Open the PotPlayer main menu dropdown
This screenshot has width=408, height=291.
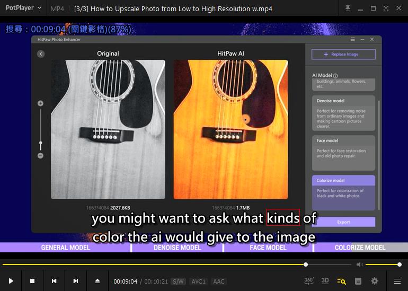click(x=23, y=8)
